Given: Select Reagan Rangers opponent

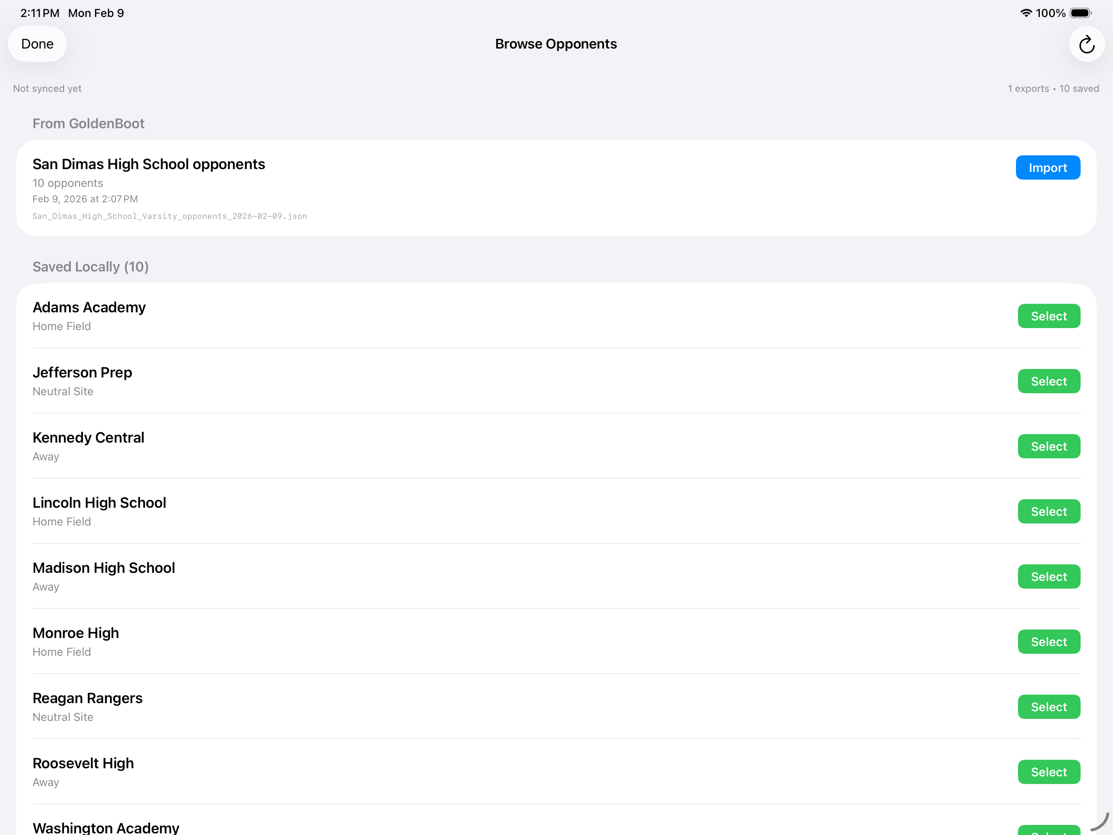Looking at the screenshot, I should coord(1049,707).
